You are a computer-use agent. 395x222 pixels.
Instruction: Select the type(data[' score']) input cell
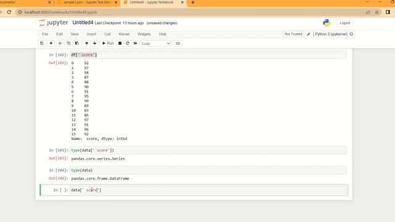[x=208, y=150]
